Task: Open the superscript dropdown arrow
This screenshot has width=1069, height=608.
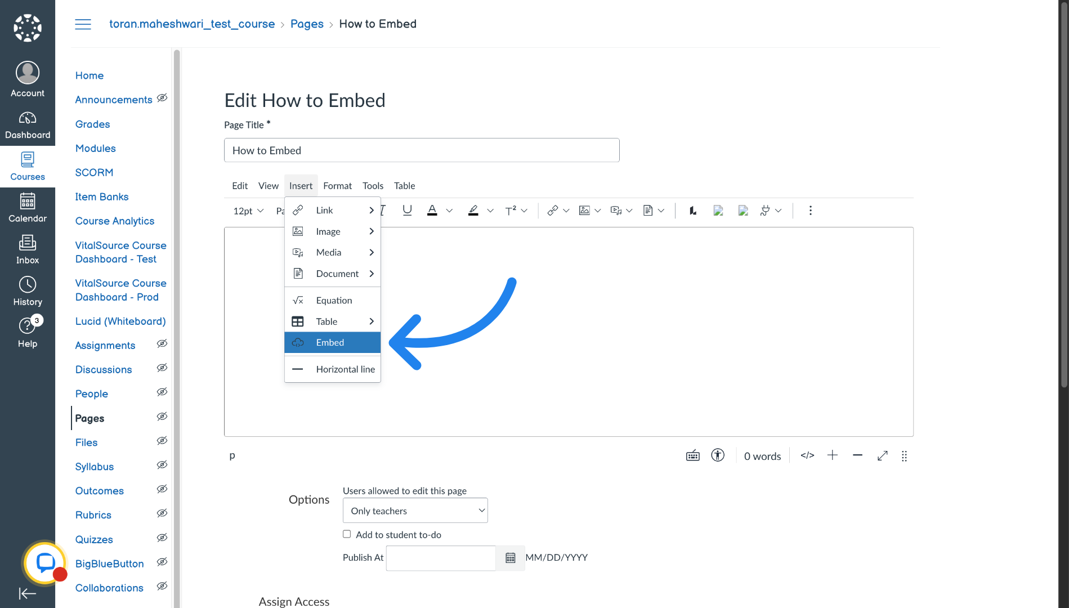Action: 524,211
